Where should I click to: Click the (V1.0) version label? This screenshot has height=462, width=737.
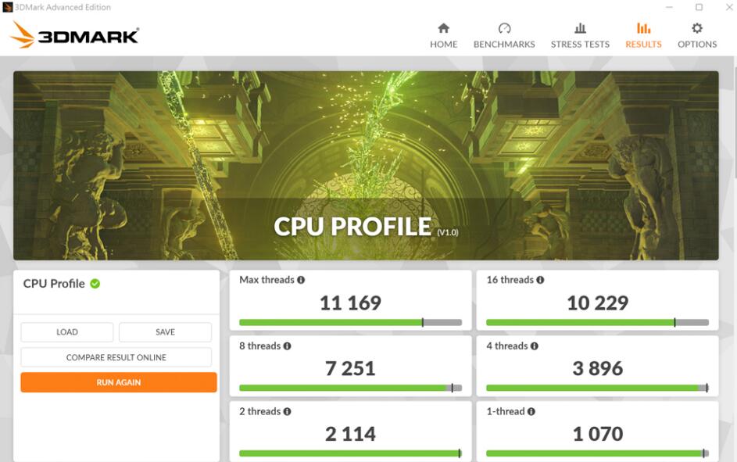(448, 232)
